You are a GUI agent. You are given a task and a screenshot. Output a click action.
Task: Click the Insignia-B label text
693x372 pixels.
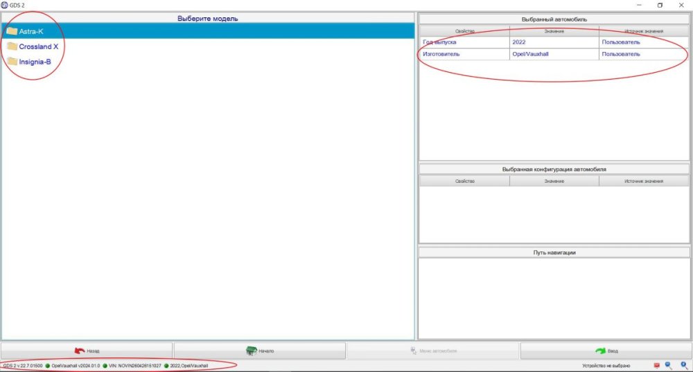(35, 62)
